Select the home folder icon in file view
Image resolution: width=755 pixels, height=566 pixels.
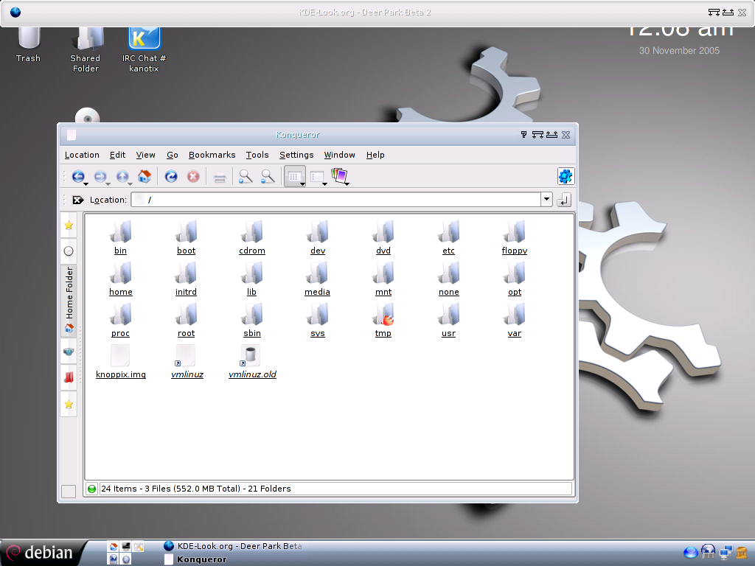[120, 279]
